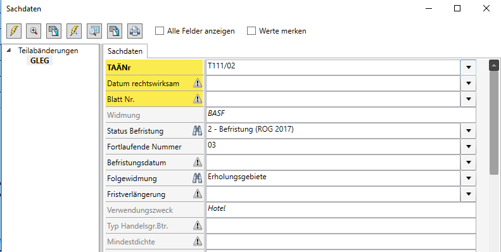
Task: Click the scrollbar up arrow button
Action: tap(493, 65)
